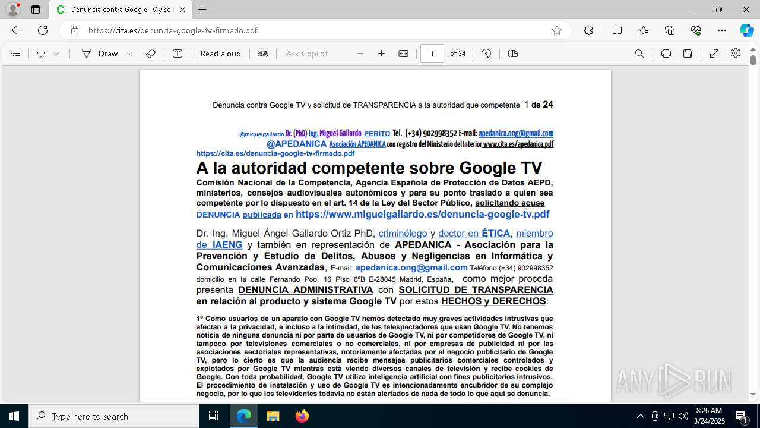Search within the PDF
760x428 pixels.
coord(639,53)
